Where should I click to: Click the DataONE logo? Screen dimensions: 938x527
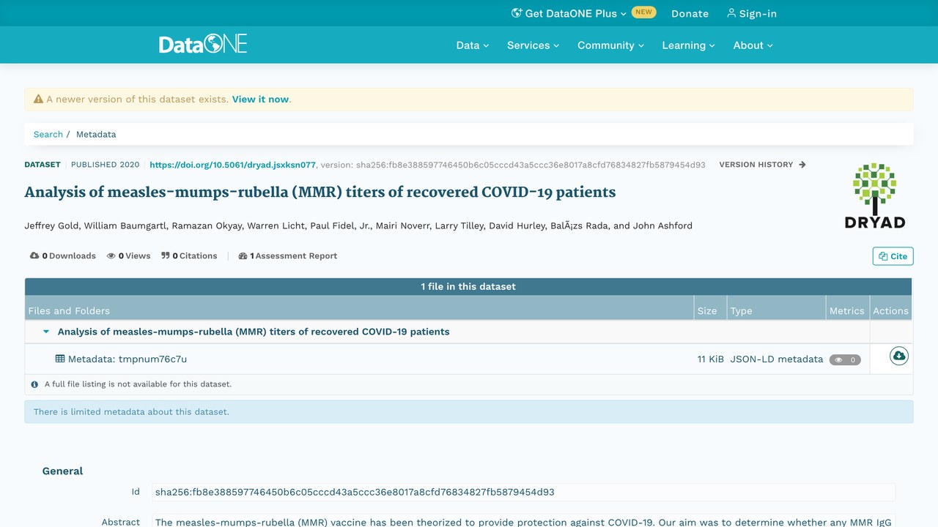pos(203,45)
